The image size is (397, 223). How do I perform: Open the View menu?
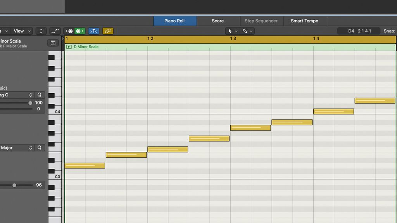click(x=19, y=31)
